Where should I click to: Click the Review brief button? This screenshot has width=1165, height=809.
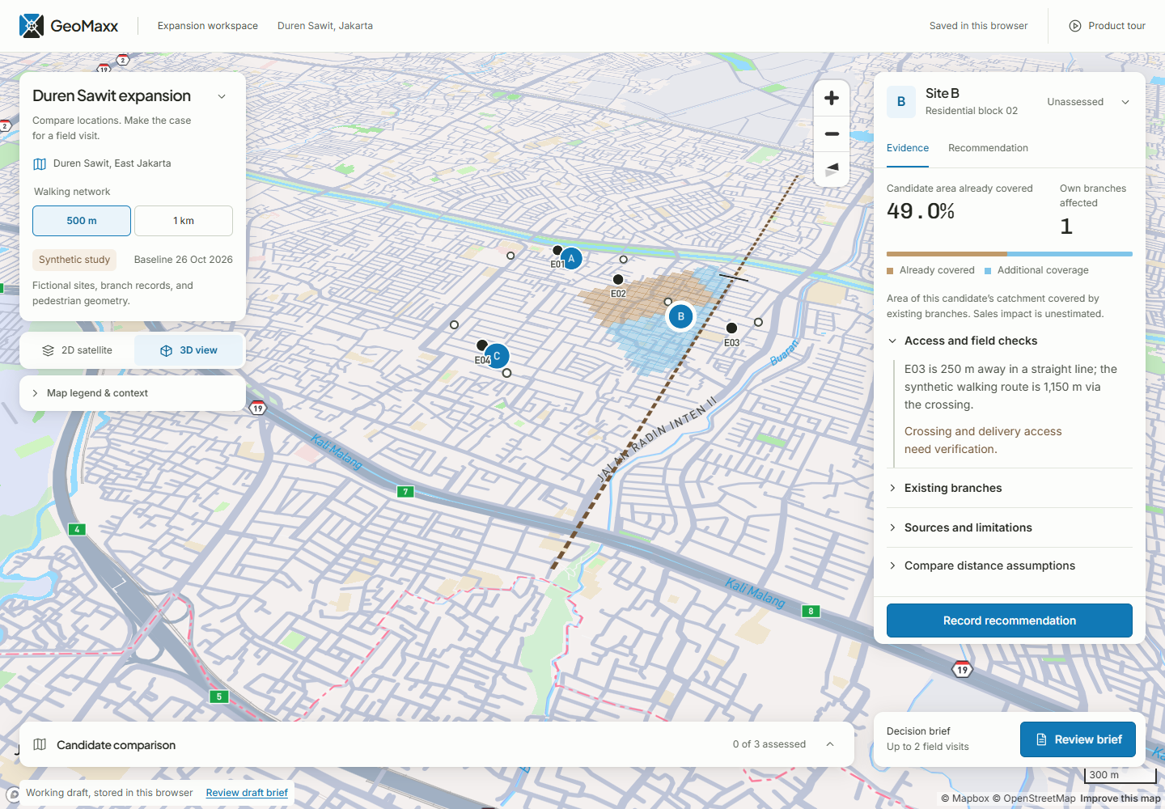click(1078, 739)
